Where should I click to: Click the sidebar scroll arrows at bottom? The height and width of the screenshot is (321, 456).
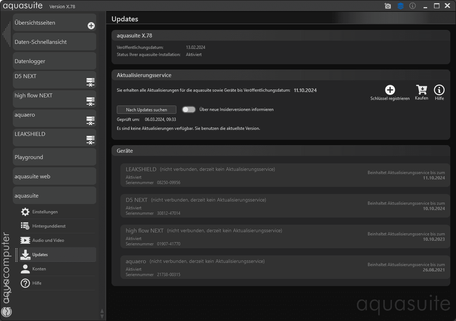[x=102, y=314]
